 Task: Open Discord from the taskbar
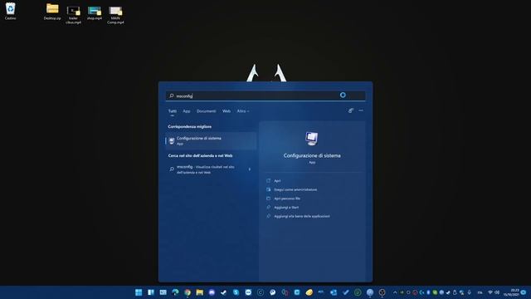click(212, 292)
